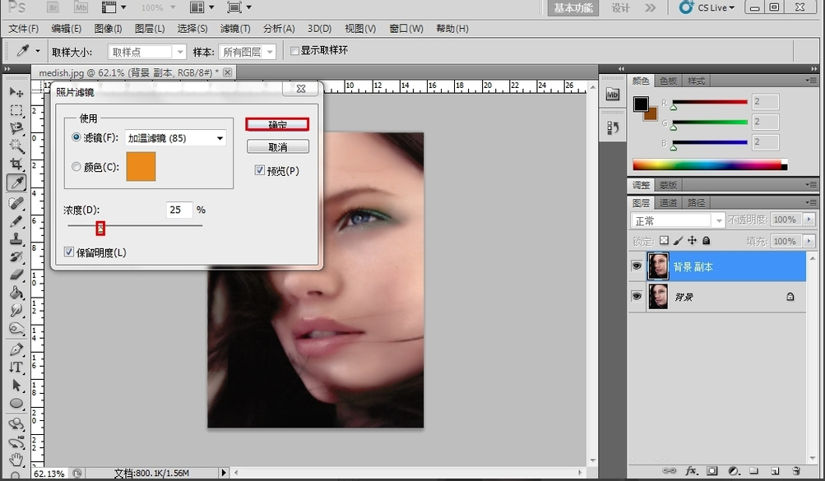
Task: Click the add layer style fx icon
Action: click(x=692, y=471)
